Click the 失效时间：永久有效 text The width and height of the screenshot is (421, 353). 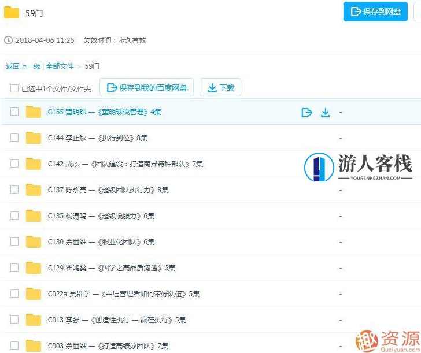click(x=115, y=40)
